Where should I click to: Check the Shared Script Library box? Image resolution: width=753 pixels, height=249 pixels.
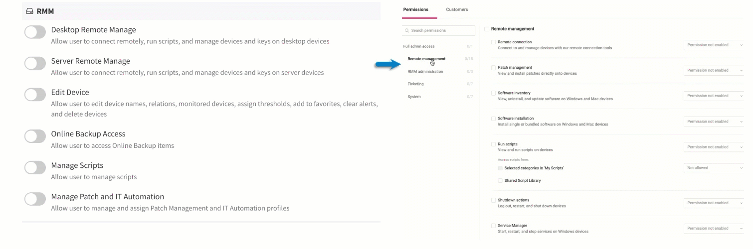click(500, 181)
